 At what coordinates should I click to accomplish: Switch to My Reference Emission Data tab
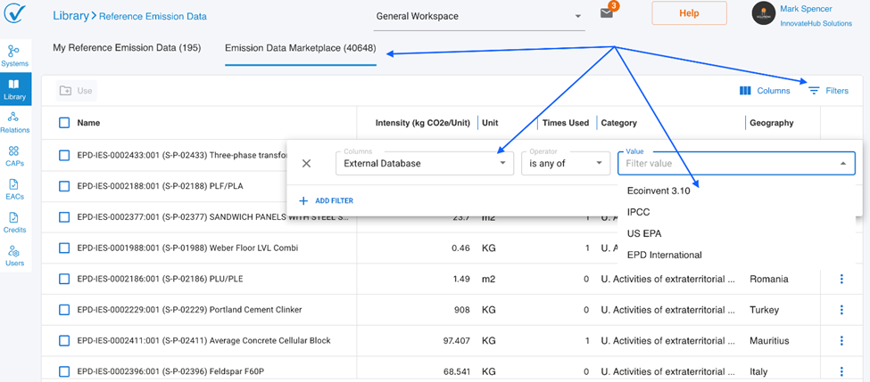click(x=127, y=47)
